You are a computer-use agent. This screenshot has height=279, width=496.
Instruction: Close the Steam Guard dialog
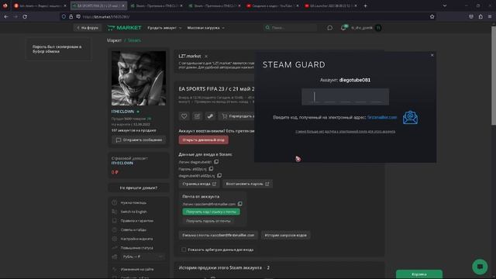(x=432, y=55)
